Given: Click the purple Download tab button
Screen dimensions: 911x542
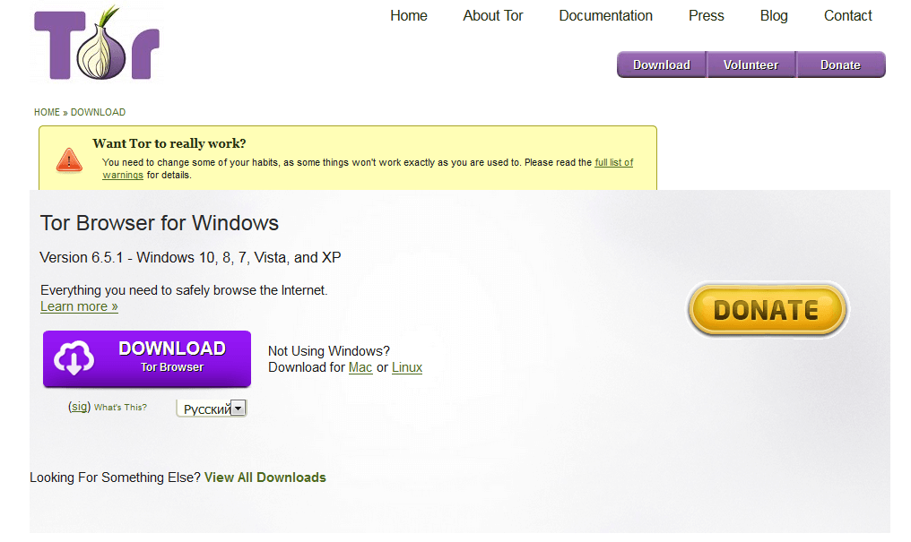Looking at the screenshot, I should tap(662, 65).
